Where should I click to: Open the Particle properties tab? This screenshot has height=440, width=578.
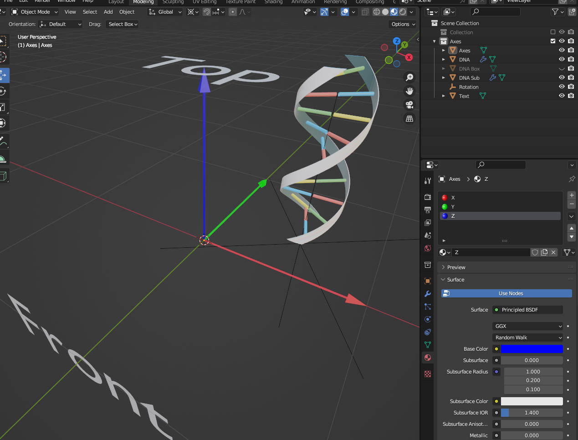[427, 307]
